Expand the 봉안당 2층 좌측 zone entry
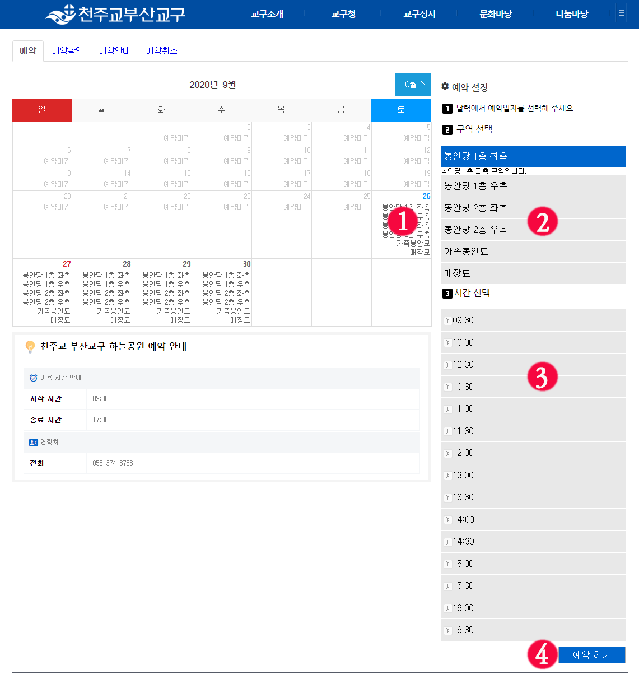 [533, 208]
